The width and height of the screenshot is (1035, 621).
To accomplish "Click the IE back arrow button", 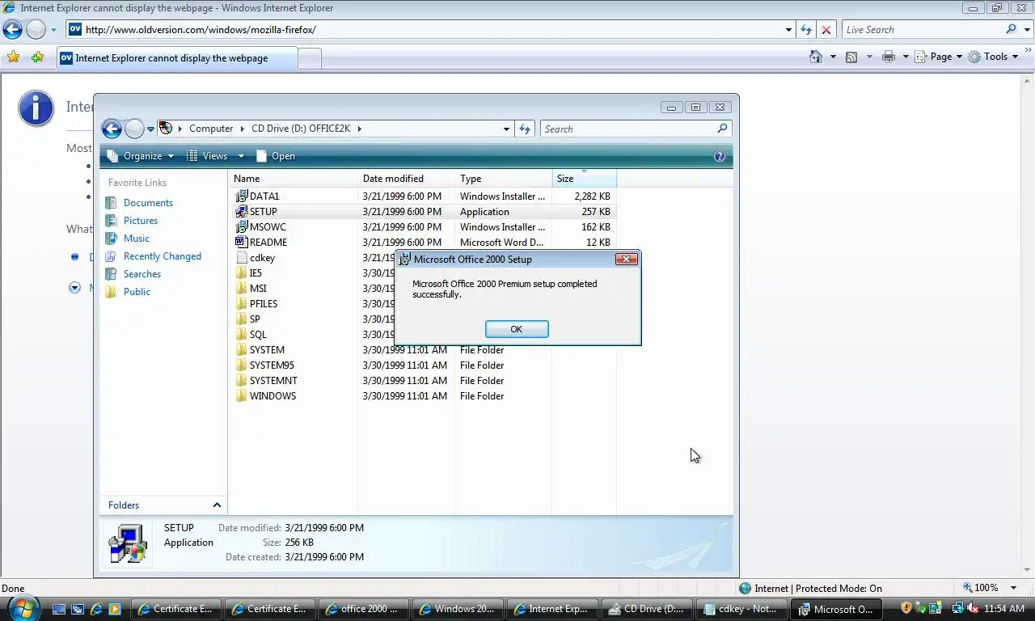I will coord(13,30).
